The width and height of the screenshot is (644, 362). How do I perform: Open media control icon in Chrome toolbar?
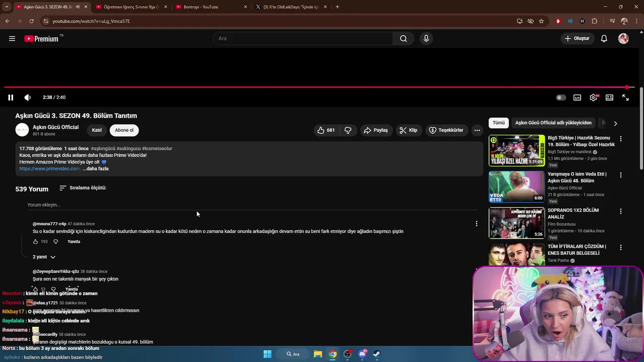click(612, 21)
